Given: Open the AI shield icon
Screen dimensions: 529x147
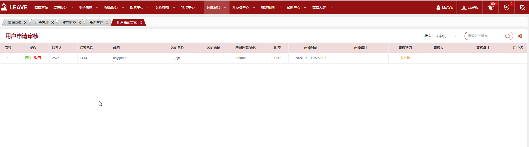Looking at the screenshot, I should pyautogui.click(x=506, y=7).
